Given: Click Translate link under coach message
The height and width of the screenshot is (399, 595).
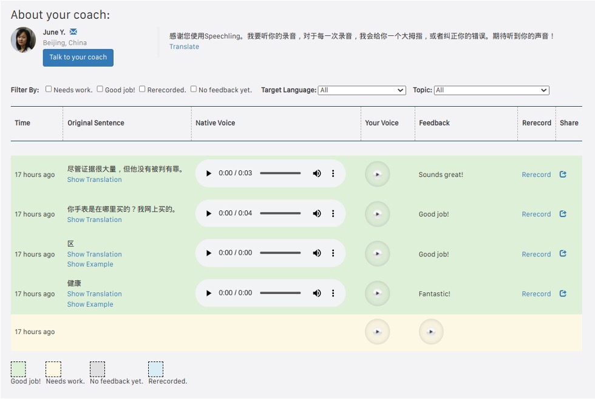Looking at the screenshot, I should [184, 47].
